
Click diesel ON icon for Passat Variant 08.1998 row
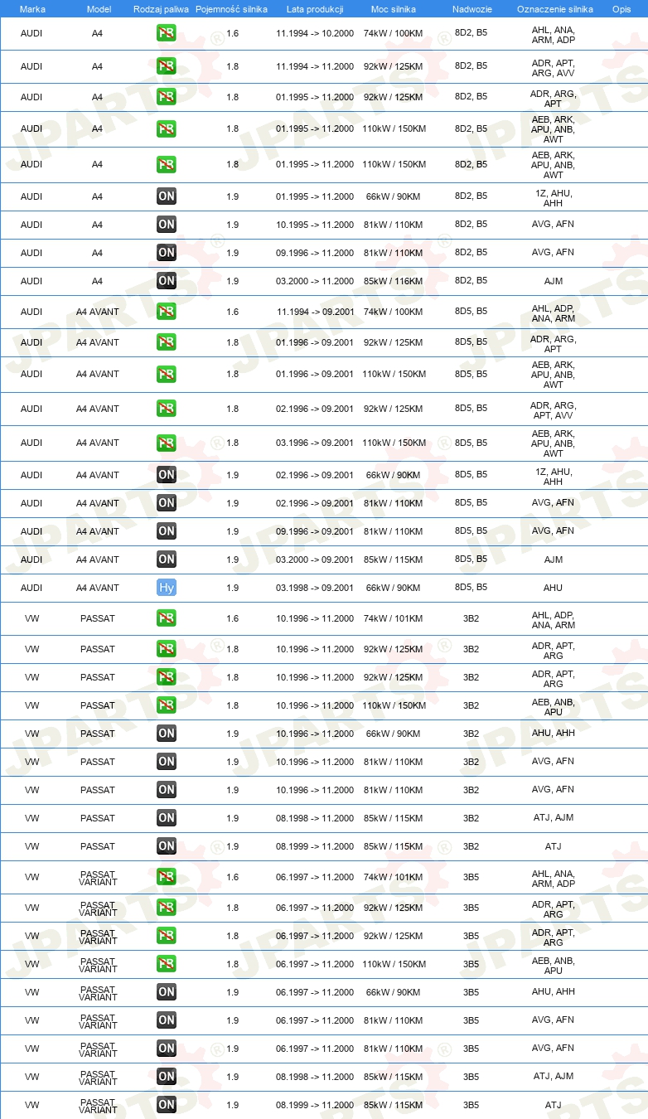pyautogui.click(x=167, y=1077)
